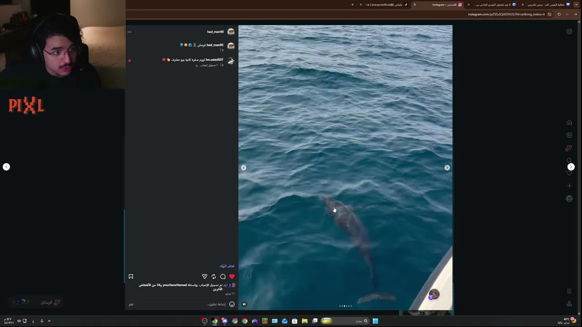The height and width of the screenshot is (327, 582).
Task: Go to the next post with the outer right arrow
Action: (x=571, y=167)
